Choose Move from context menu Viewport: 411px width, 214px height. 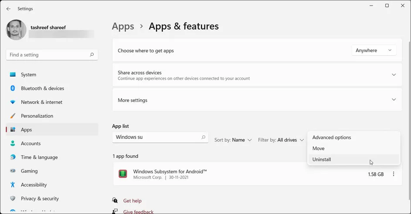point(354,148)
